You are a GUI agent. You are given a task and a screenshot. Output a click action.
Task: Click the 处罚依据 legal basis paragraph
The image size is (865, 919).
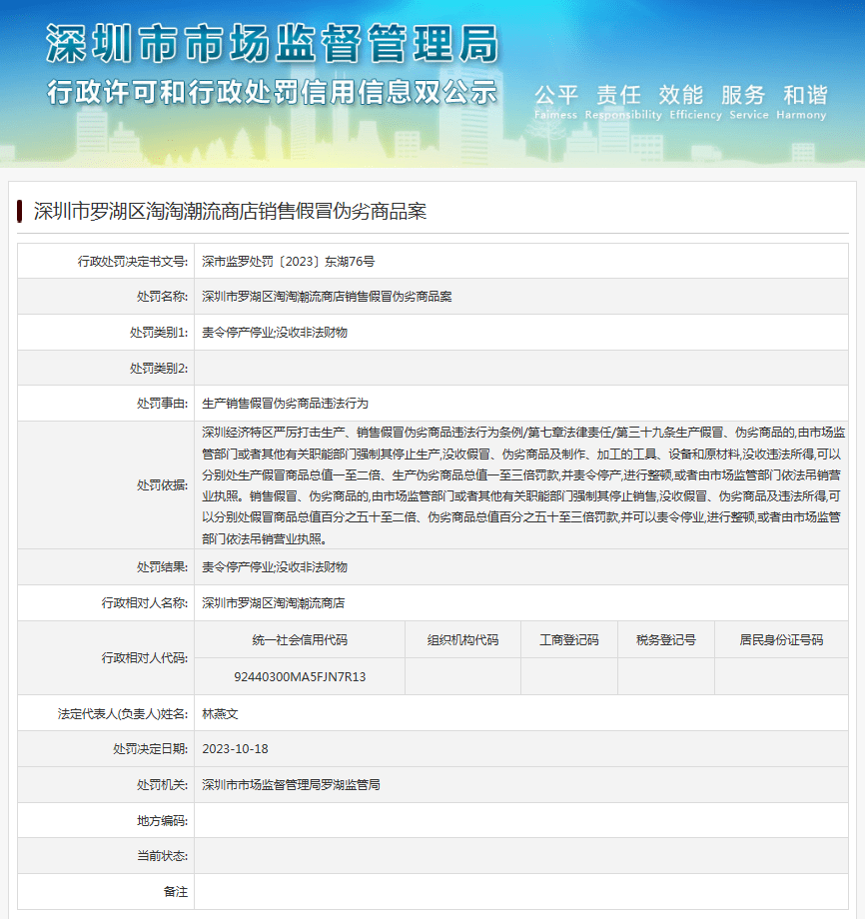coord(523,484)
